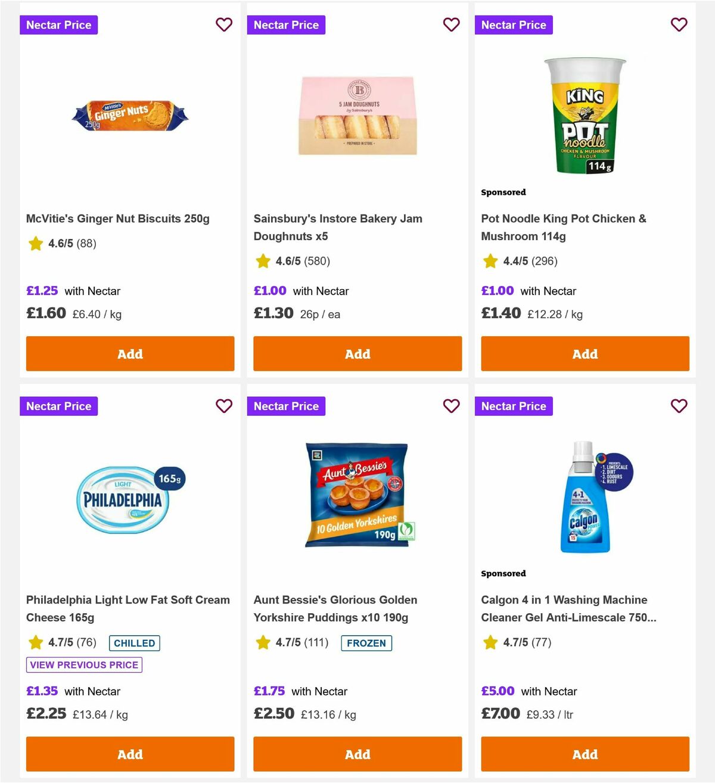Click the star icon beside Pot Noodle's rating
The image size is (715, 783).
[x=490, y=261]
